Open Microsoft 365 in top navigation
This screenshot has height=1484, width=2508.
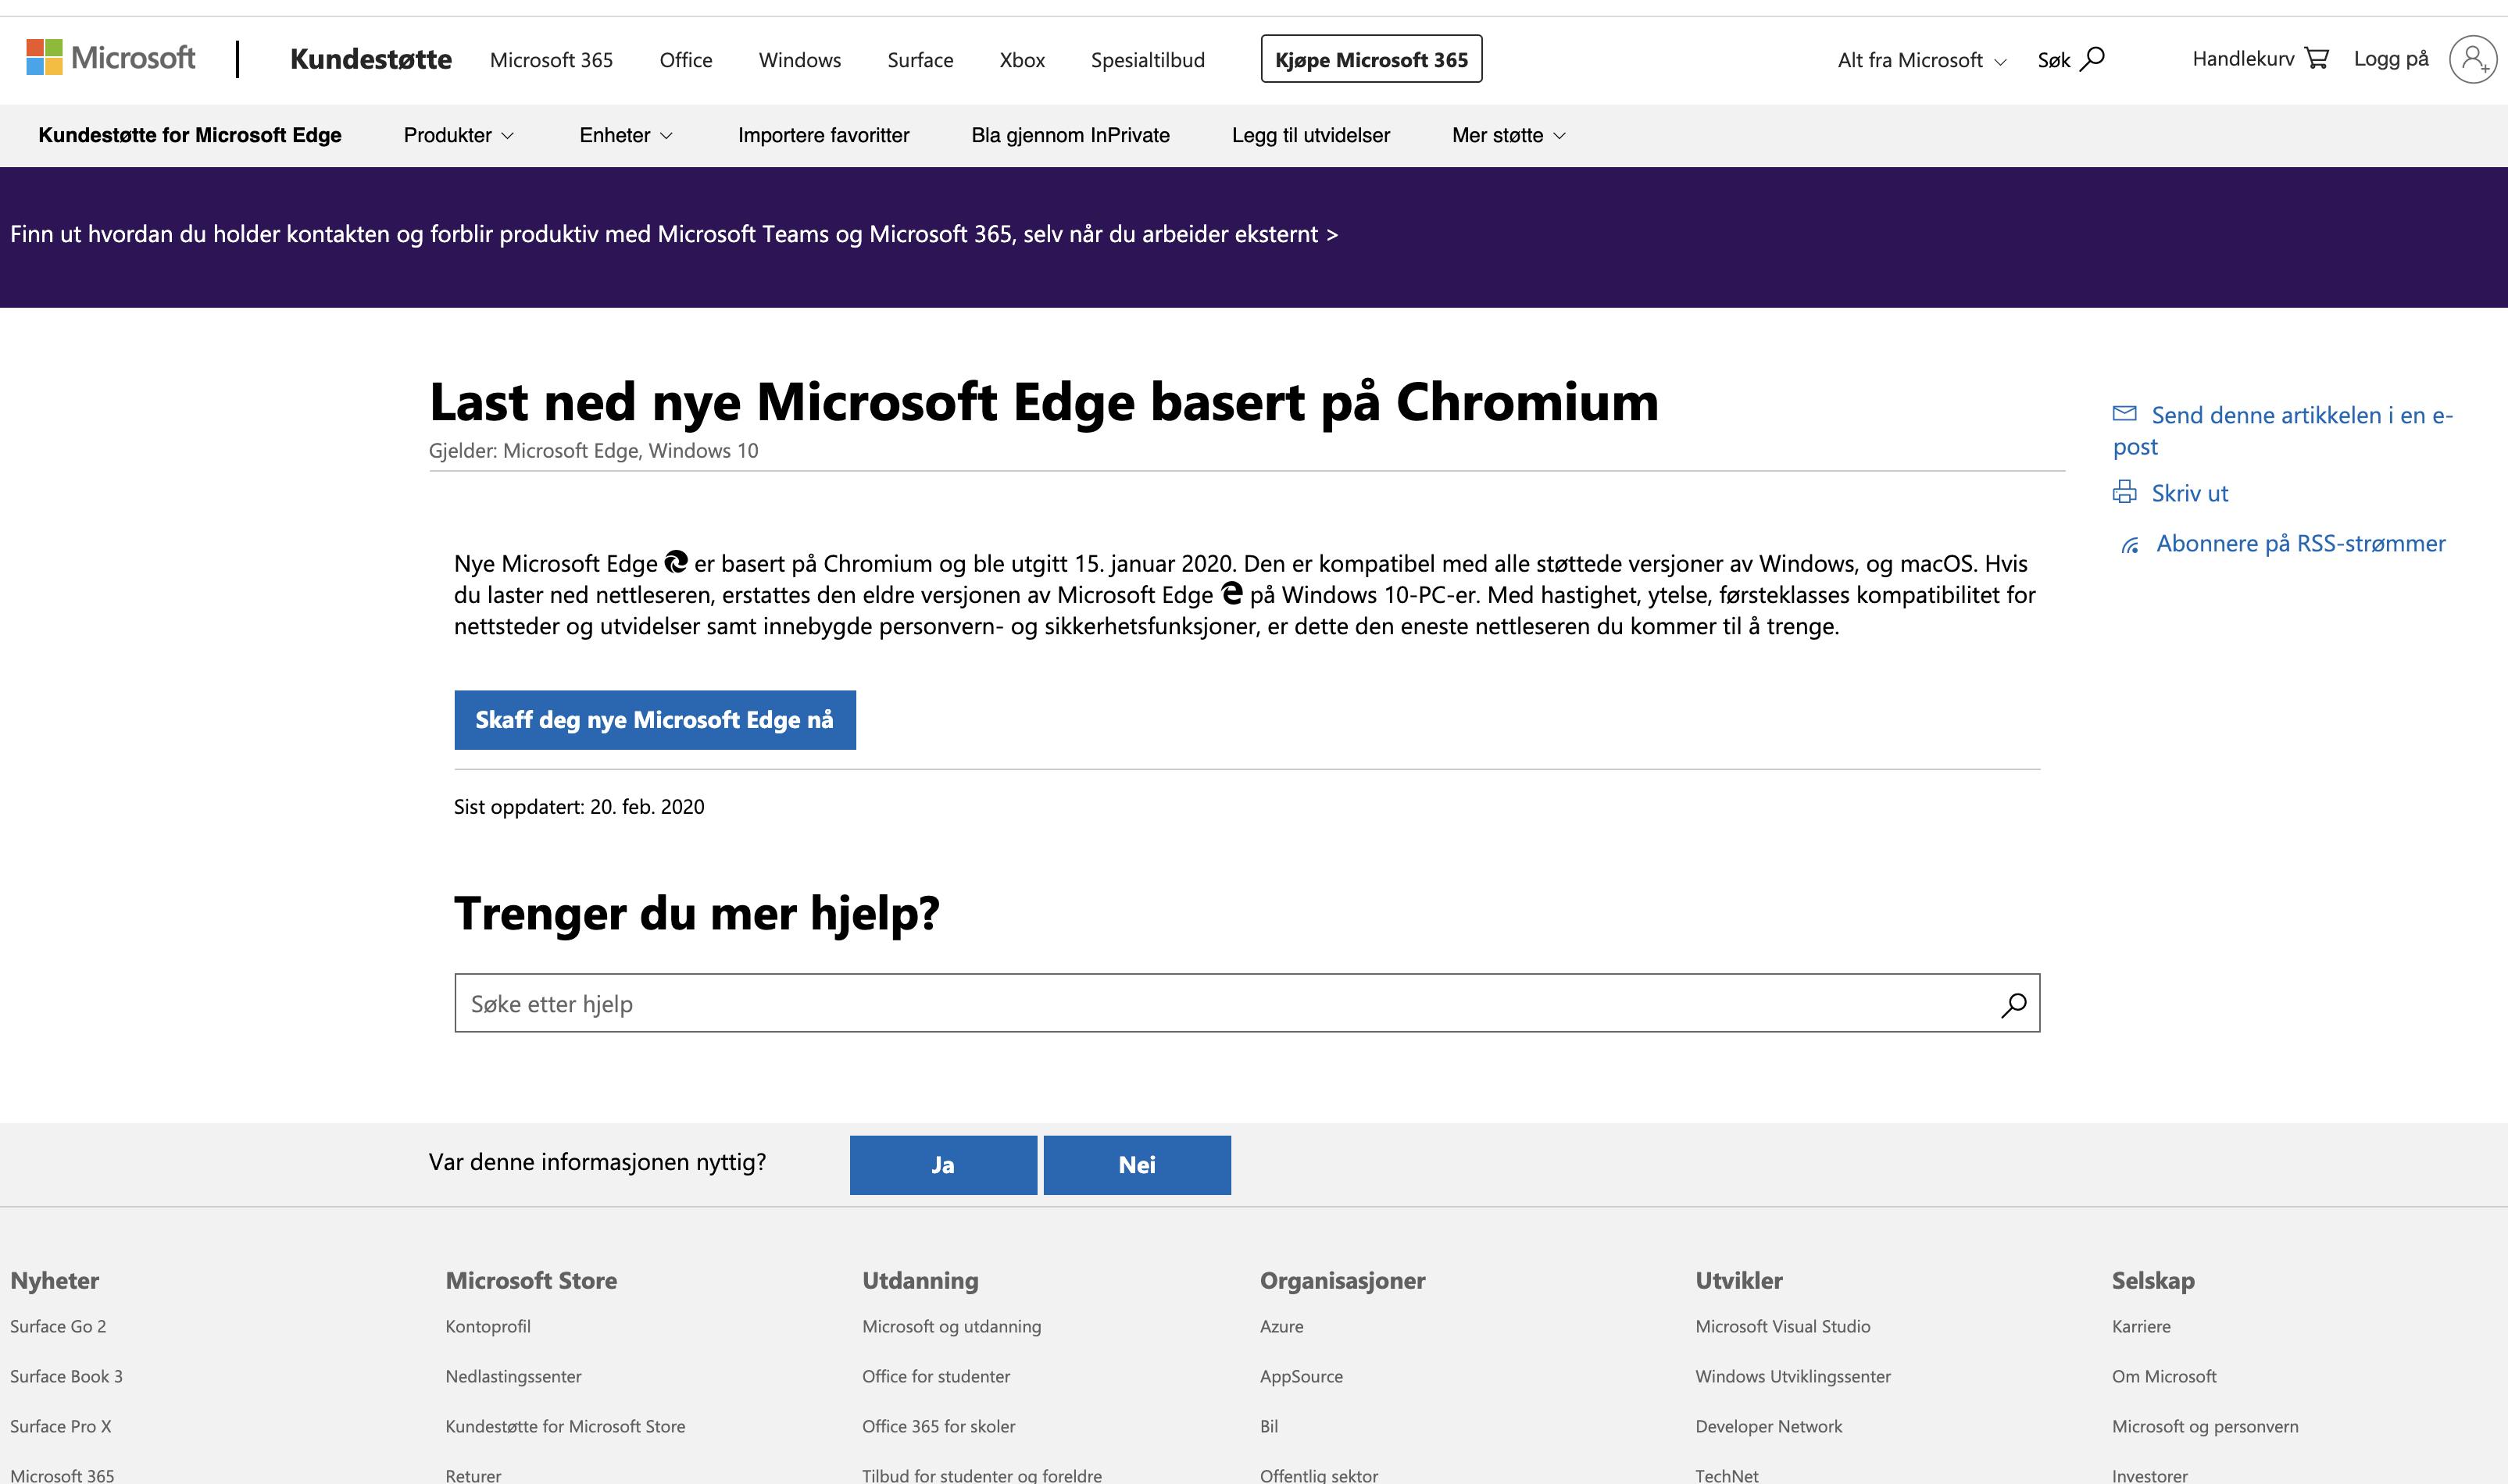[x=551, y=60]
